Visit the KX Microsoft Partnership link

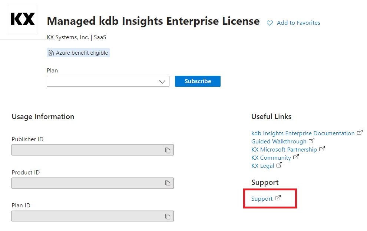click(x=284, y=149)
